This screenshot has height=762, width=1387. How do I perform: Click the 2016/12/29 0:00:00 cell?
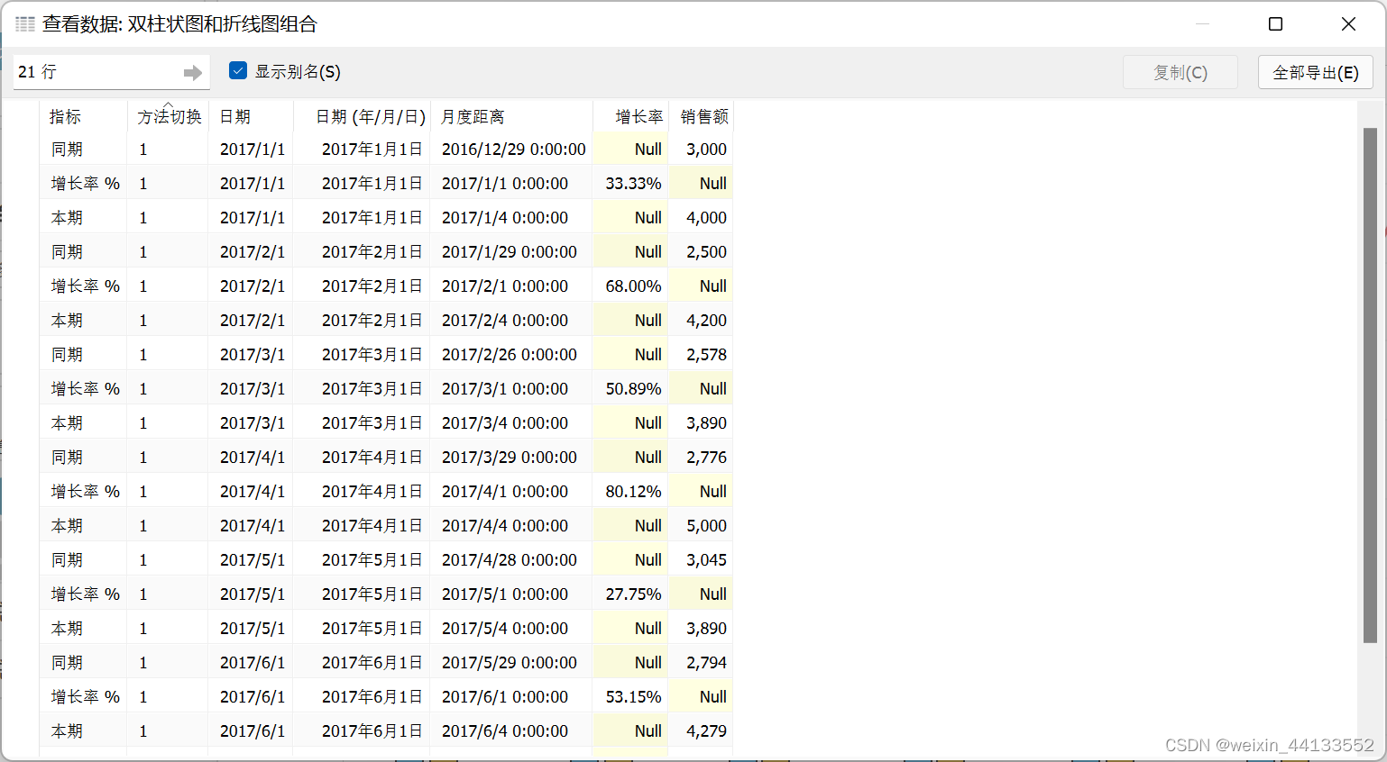[511, 150]
